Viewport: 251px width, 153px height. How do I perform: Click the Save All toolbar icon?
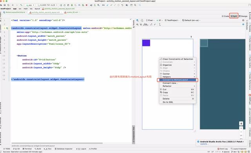5,5
